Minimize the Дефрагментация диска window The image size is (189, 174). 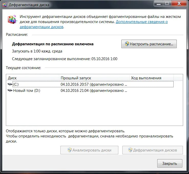(x=159, y=4)
